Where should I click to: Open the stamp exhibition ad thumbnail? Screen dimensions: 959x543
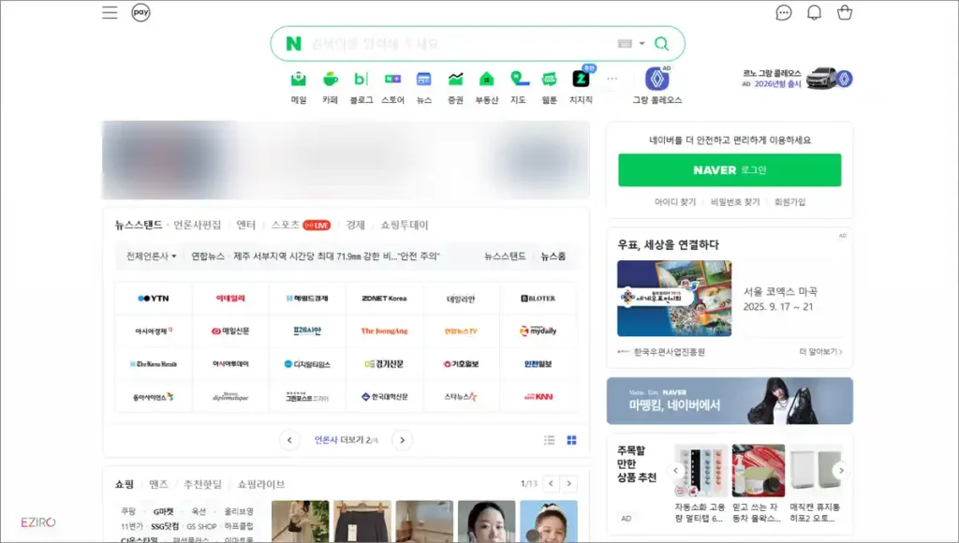click(674, 299)
